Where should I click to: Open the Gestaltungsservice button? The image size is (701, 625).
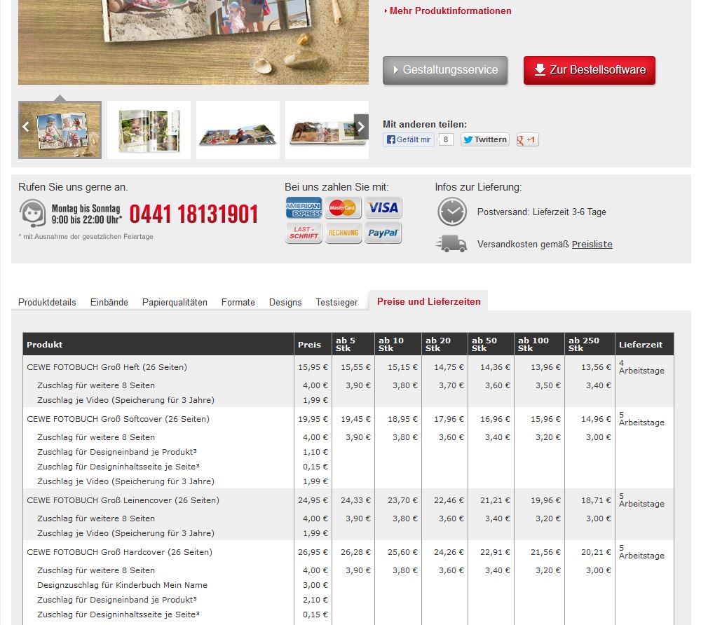445,70
